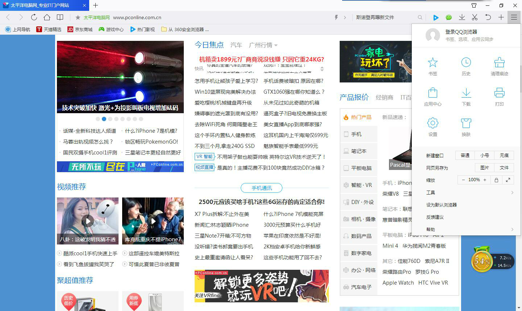Click the news ticker up/down arrows
Image resolution: width=522 pixels, height=311 pixels.
click(x=322, y=69)
